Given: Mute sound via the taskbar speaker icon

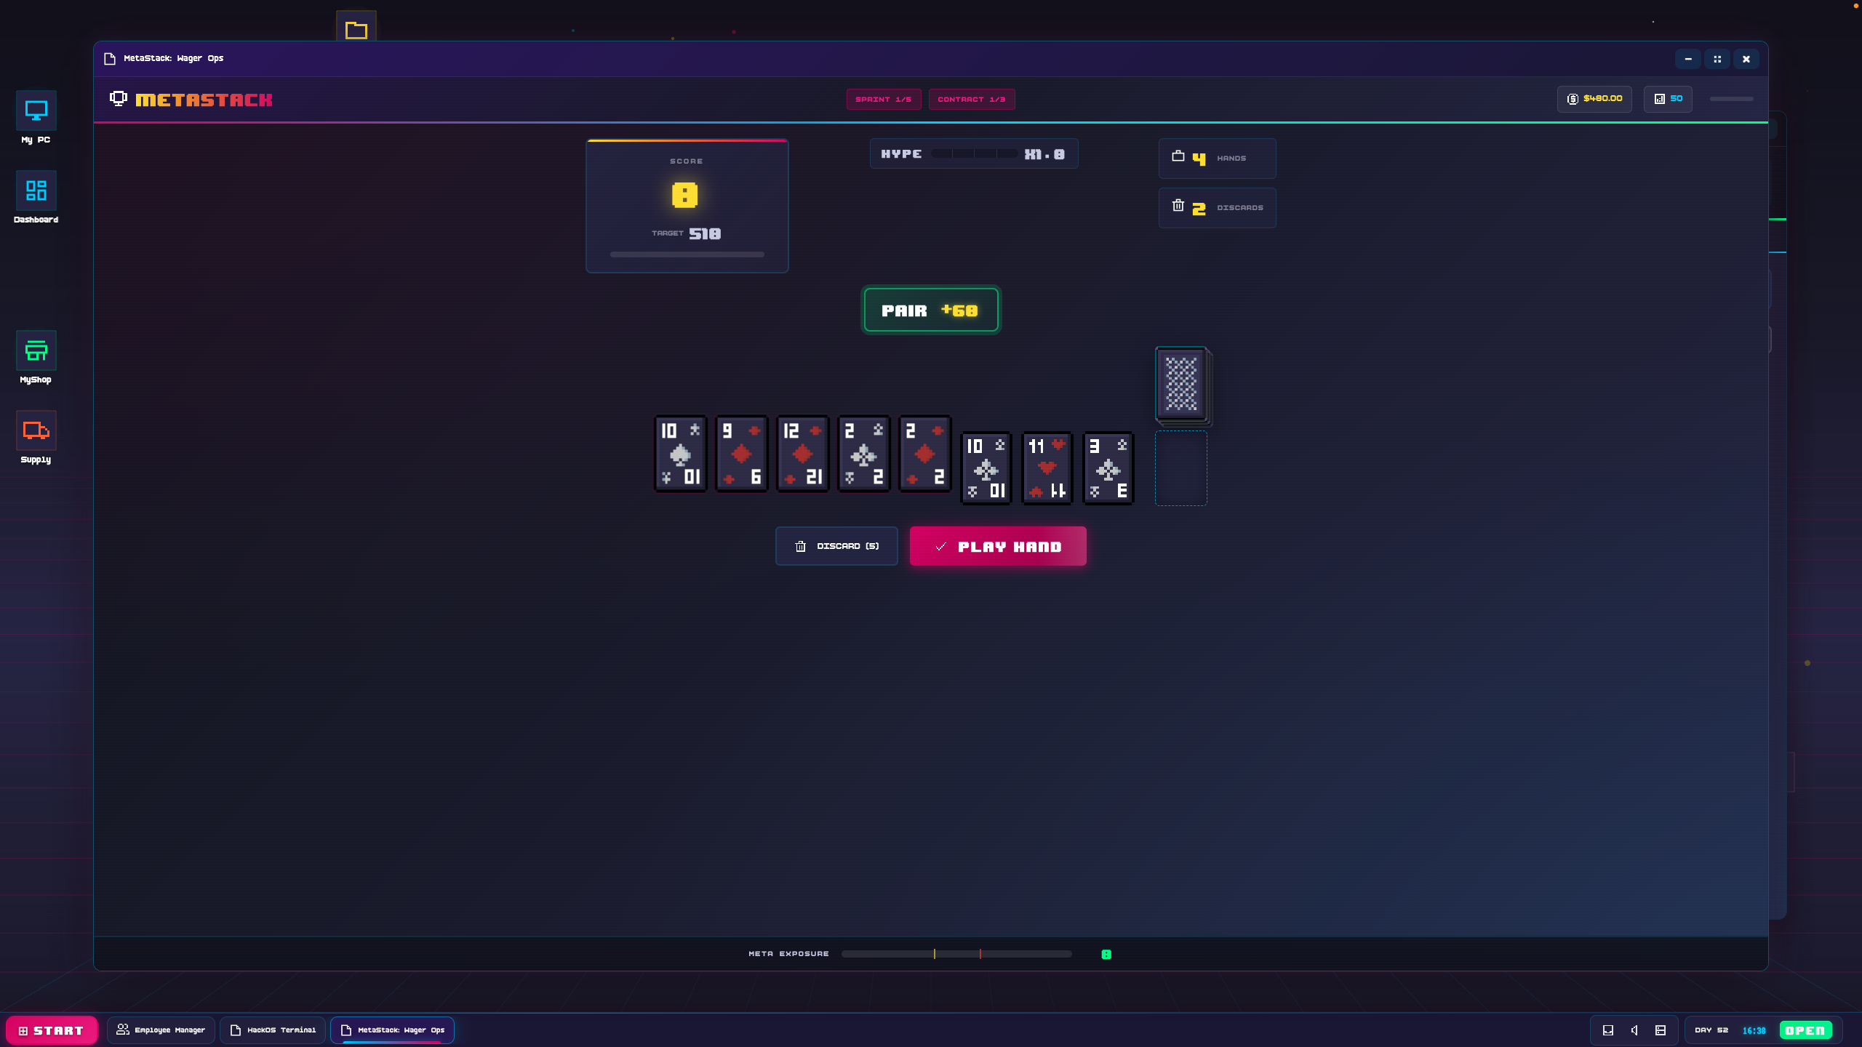Looking at the screenshot, I should 1634,1030.
